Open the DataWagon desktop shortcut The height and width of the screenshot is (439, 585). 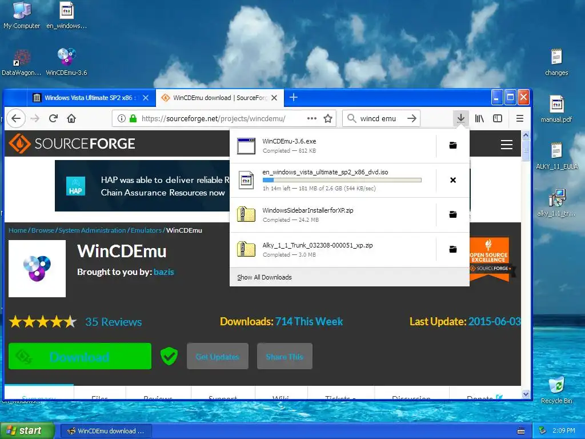point(21,62)
